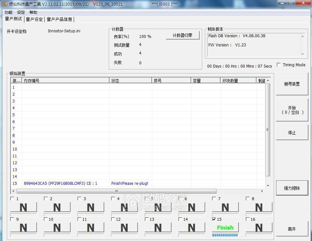This screenshot has width=312, height=241.
Task: Click the 计数器归零 reset button
Action: pyautogui.click(x=183, y=35)
